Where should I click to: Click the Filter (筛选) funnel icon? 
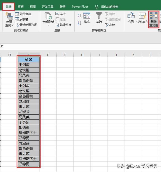coord(99,16)
